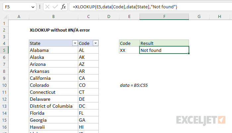The image size is (232, 133).
Task: Select column B header
Action: 53,16
